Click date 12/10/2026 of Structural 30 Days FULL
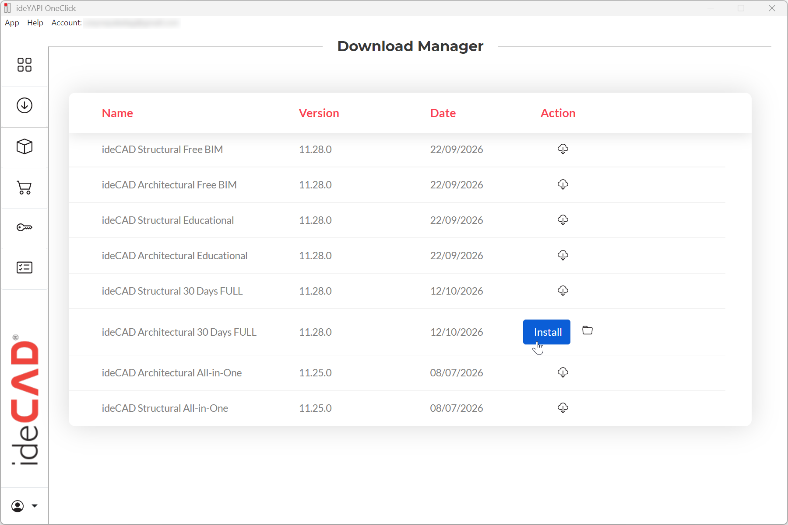This screenshot has height=525, width=788. (x=457, y=291)
